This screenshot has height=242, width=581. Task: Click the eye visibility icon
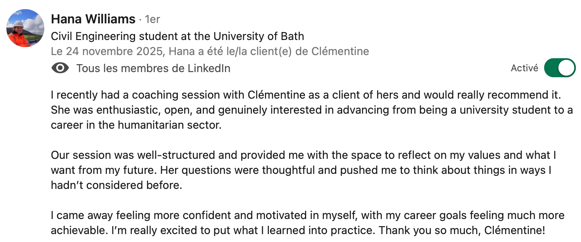tap(60, 69)
